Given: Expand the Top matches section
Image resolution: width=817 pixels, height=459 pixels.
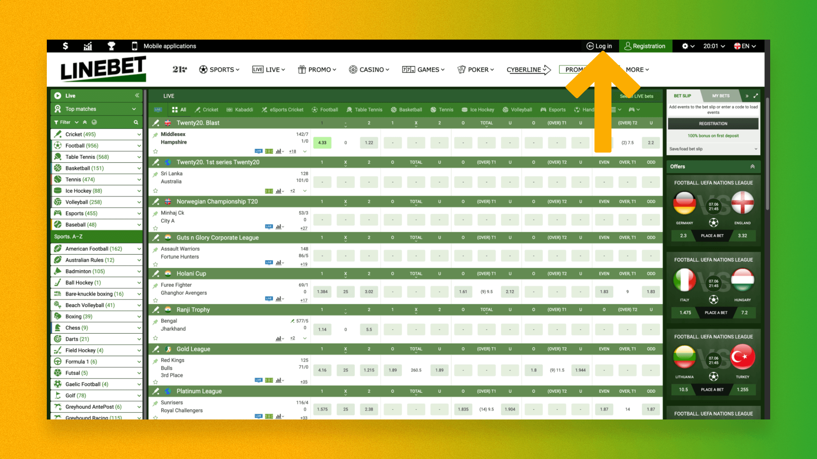Looking at the screenshot, I should 97,109.
